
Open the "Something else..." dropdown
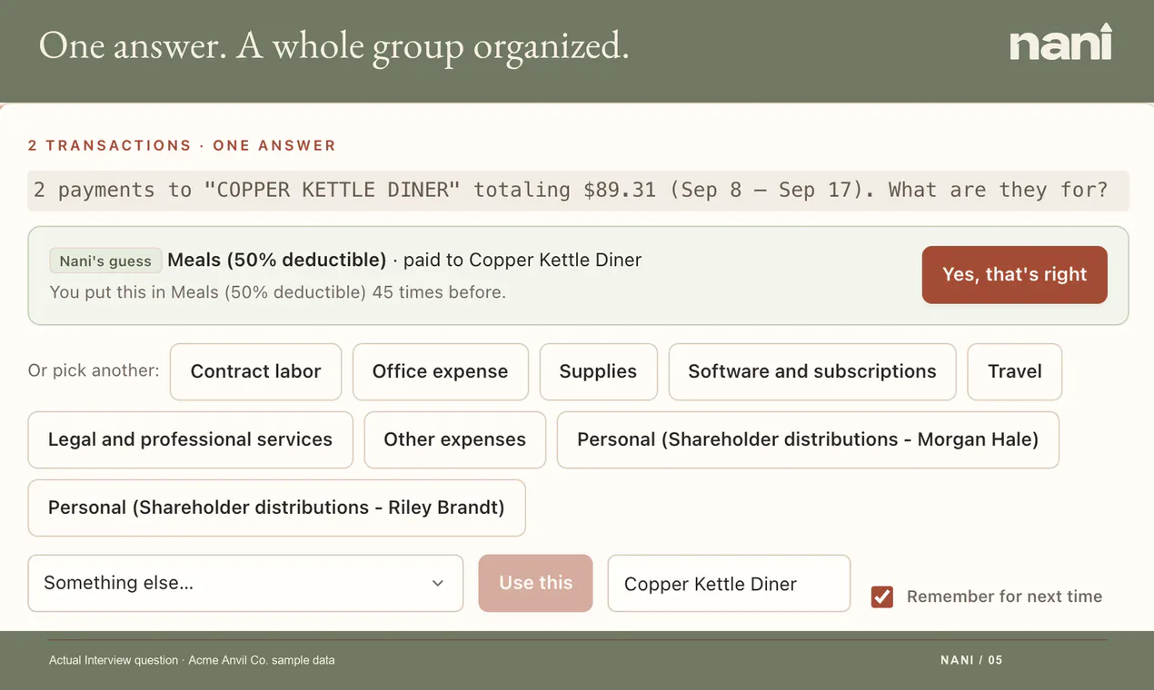pos(245,583)
